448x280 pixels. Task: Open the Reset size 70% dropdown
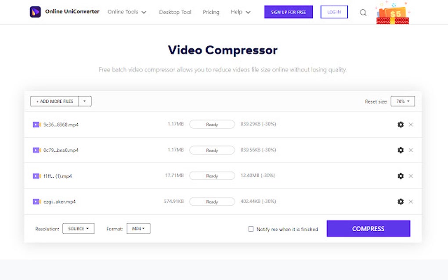pyautogui.click(x=402, y=101)
